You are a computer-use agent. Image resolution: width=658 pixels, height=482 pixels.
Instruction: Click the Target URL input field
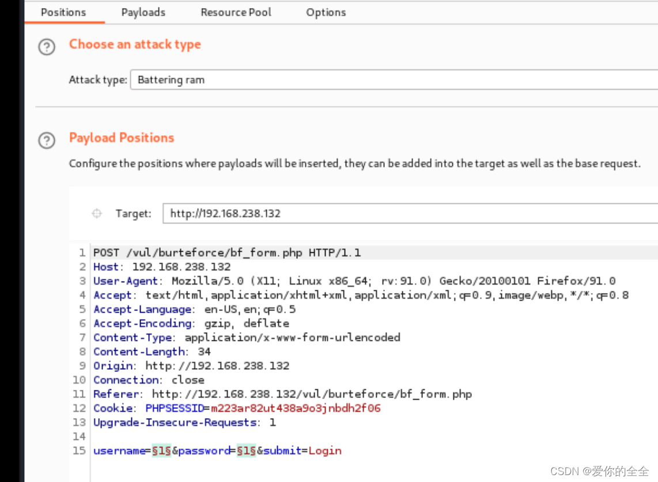410,214
